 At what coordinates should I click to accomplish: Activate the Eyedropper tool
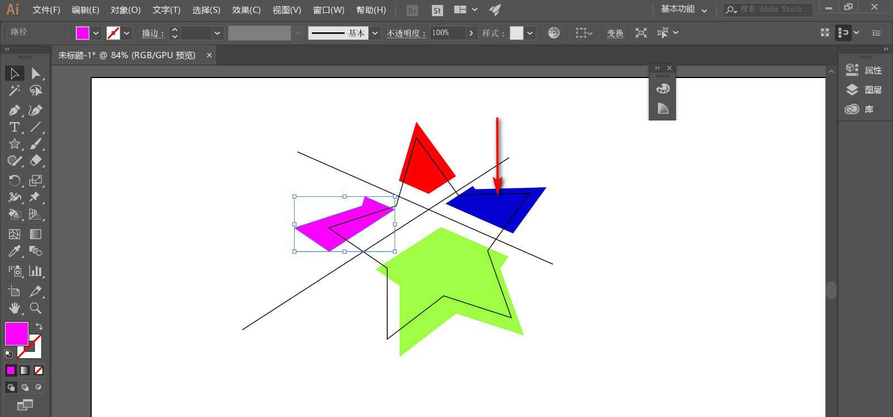point(15,251)
